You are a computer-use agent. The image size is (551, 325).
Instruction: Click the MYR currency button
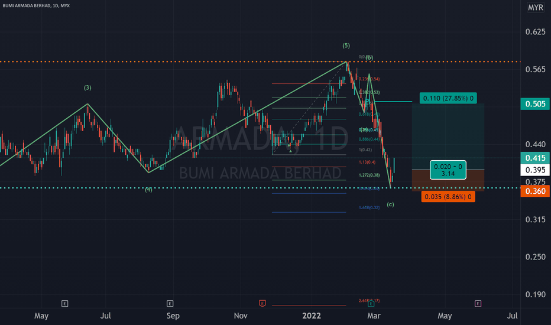click(x=535, y=7)
